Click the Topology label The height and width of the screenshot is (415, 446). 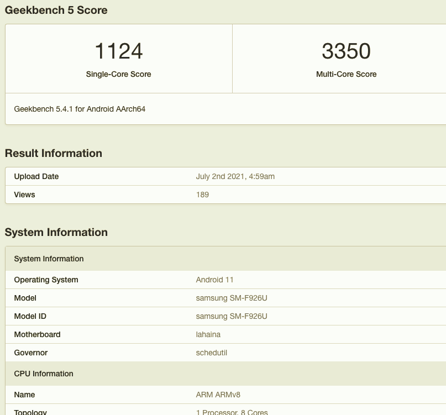click(30, 412)
